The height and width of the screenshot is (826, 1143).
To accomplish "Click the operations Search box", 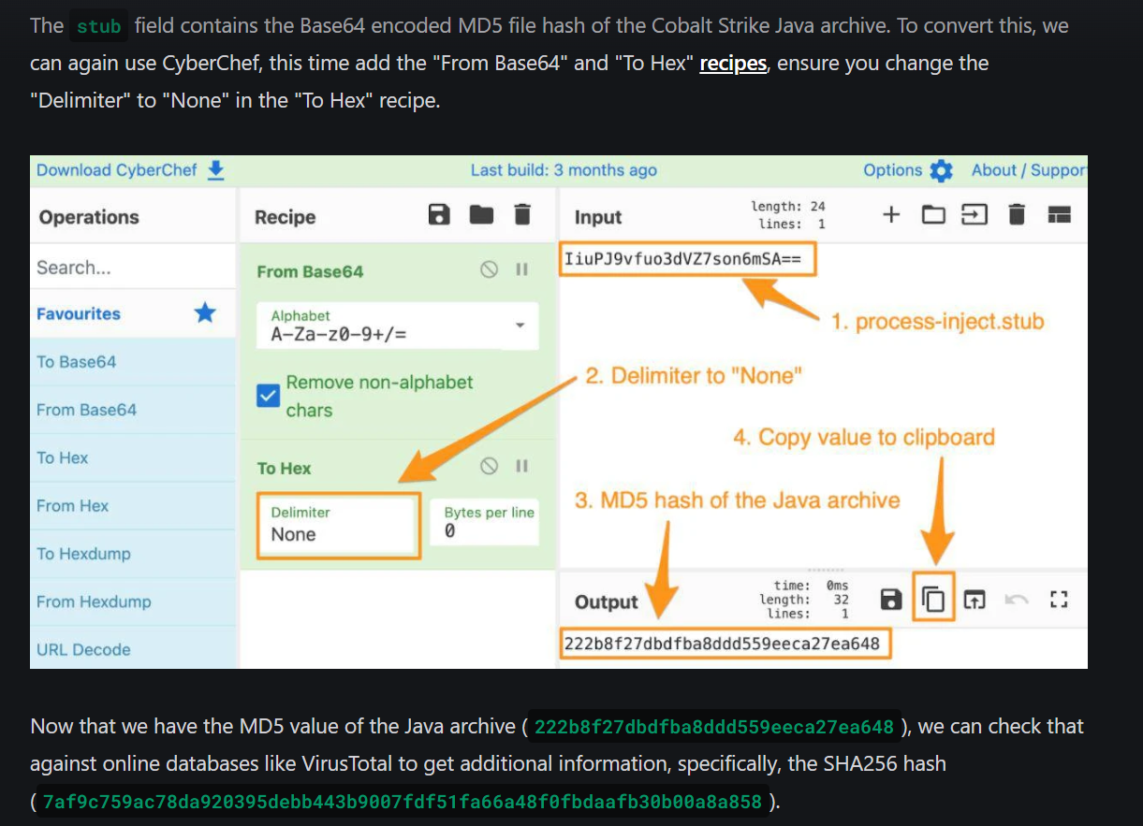I will [x=133, y=268].
